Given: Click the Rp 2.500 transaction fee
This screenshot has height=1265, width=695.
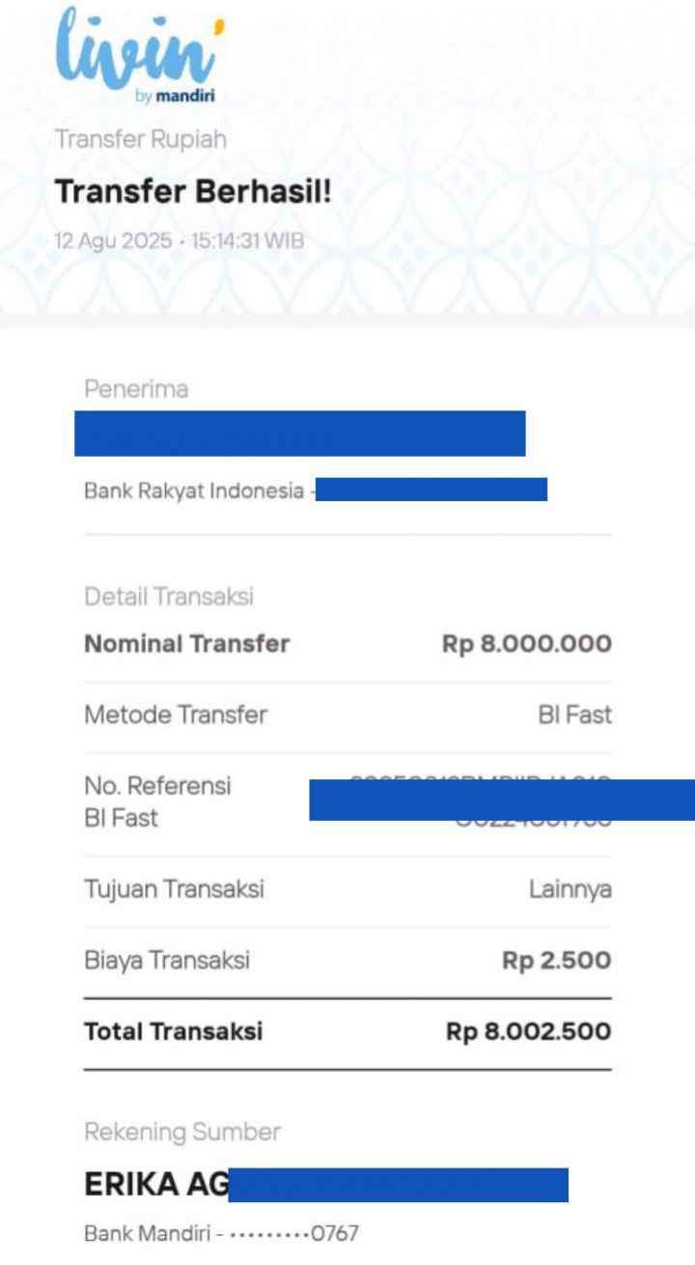Looking at the screenshot, I should click(557, 961).
